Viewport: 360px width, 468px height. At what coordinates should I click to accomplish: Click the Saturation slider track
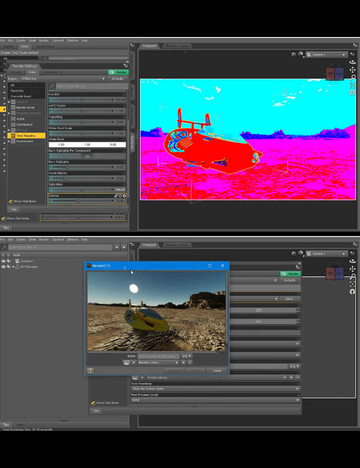click(81, 190)
